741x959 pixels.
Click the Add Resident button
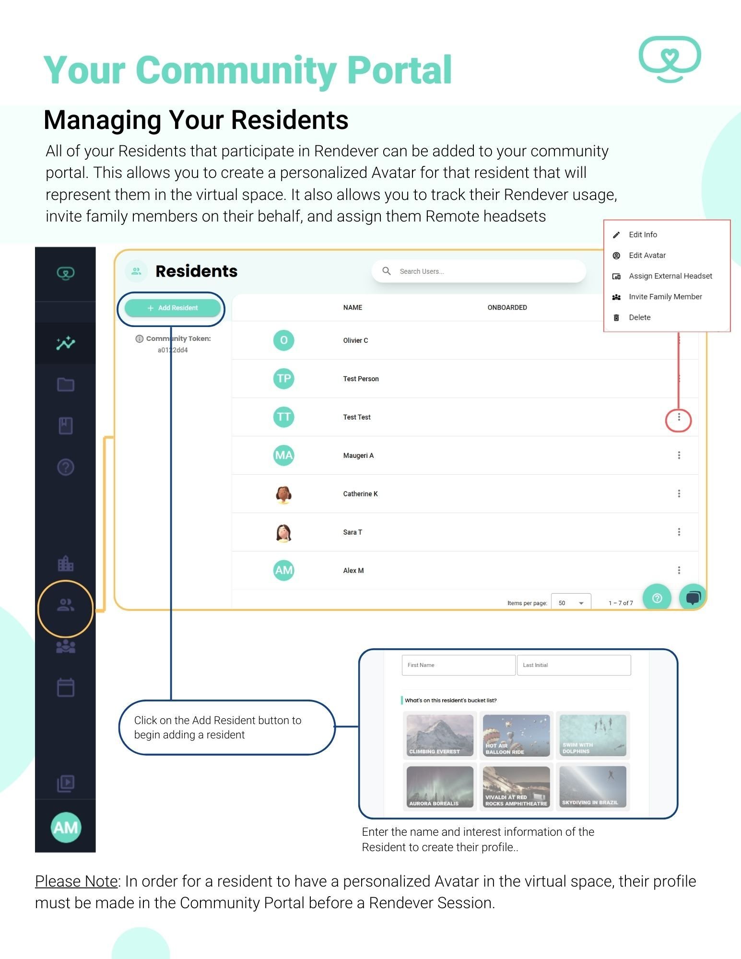point(173,308)
